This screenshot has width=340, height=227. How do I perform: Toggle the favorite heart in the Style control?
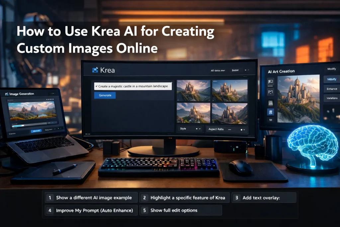[197, 129]
